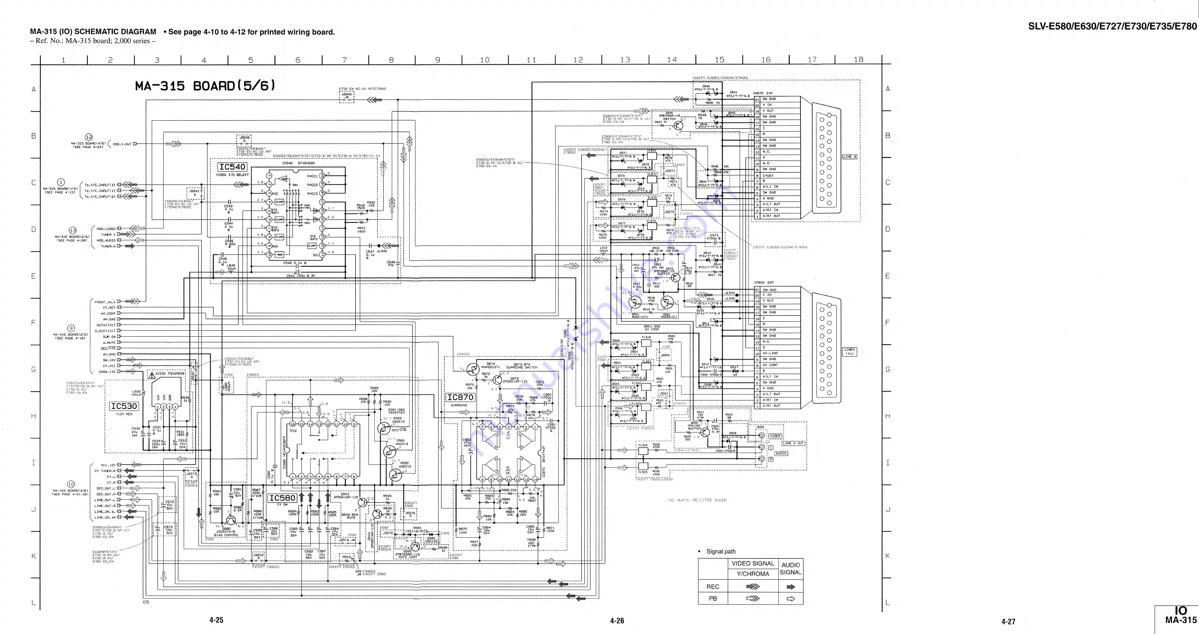This screenshot has width=1199, height=634.
Task: Click page number 4-26
Action: coord(617,621)
